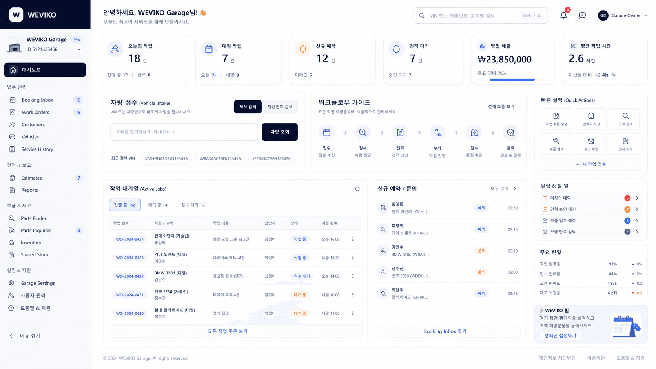The height and width of the screenshot is (369, 656).
Task: Go to Work Orders in the sidebar
Action: [45, 112]
